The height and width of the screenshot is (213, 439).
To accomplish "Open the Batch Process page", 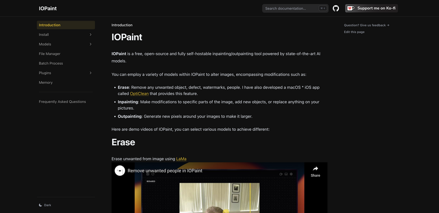I will [66, 63].
